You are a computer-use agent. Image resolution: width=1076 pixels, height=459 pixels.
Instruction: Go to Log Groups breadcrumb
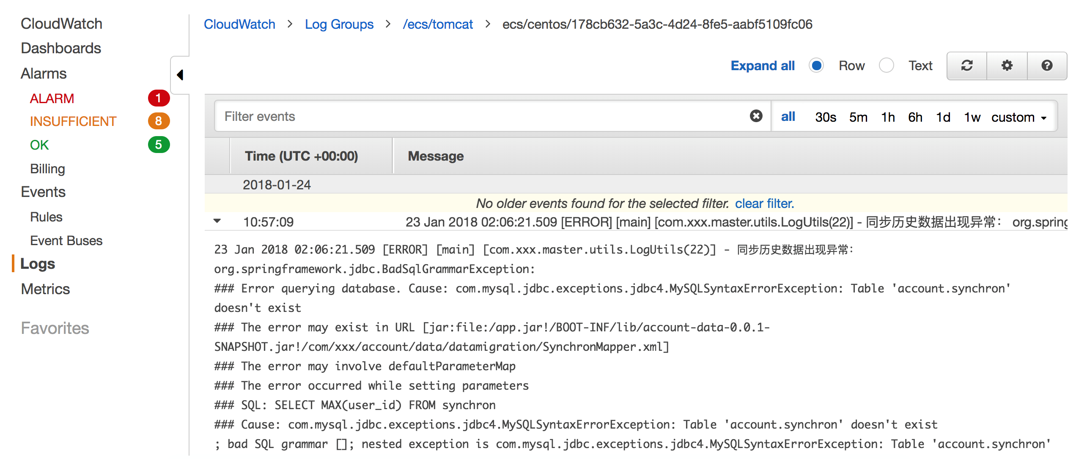click(339, 24)
